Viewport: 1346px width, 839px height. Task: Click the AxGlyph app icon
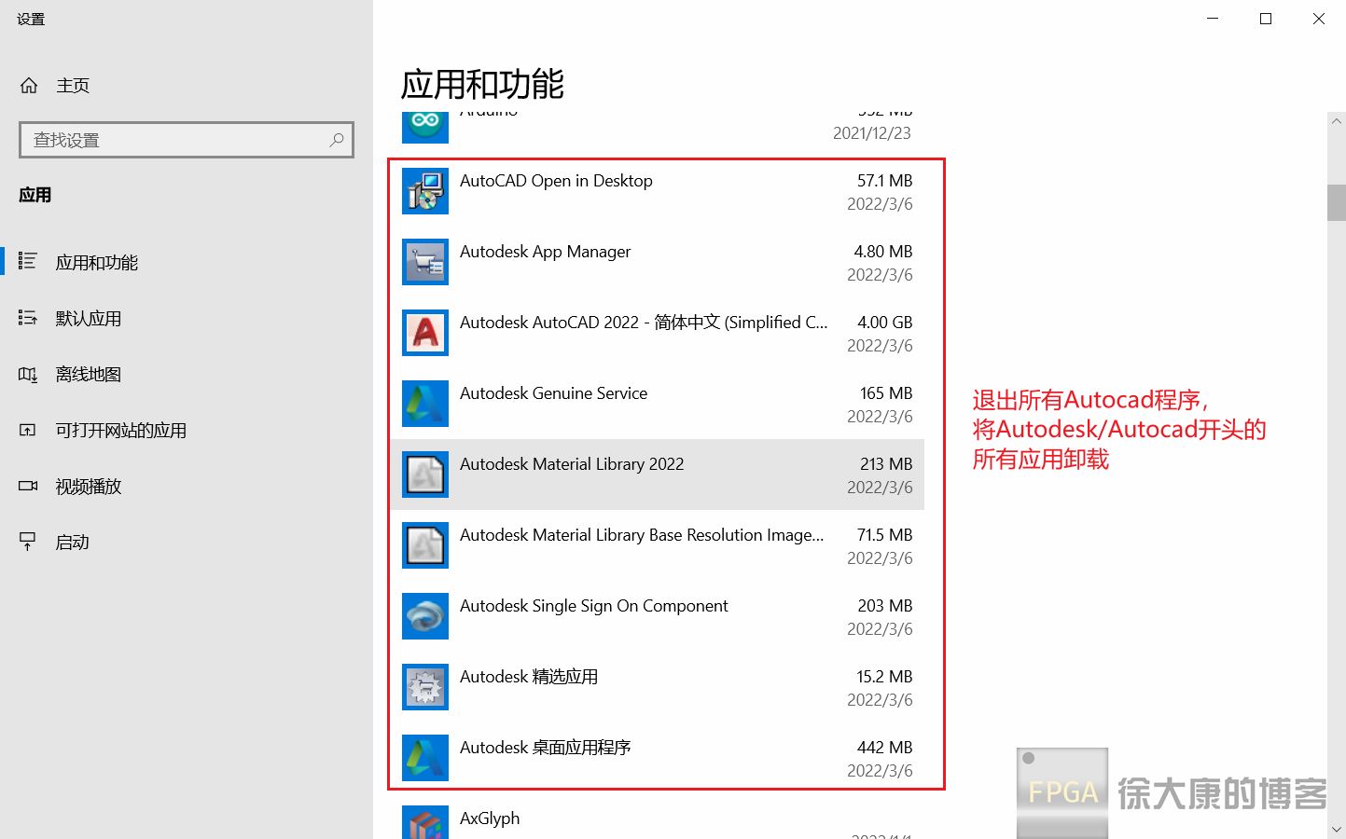click(425, 822)
